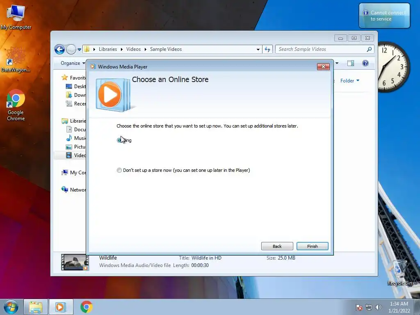Click the Windows Media Player logo image
This screenshot has height=315, width=420.
[113, 95]
